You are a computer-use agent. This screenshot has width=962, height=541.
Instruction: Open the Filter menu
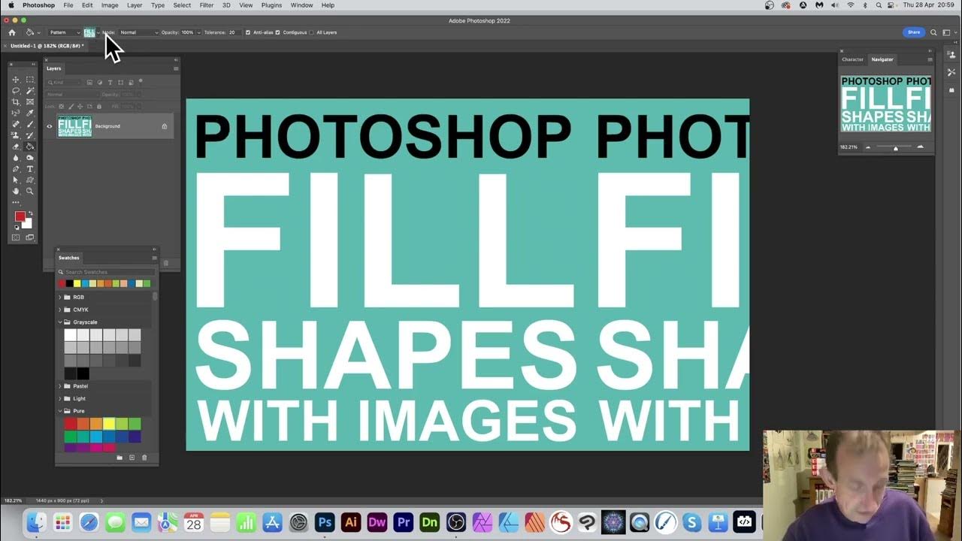tap(207, 5)
